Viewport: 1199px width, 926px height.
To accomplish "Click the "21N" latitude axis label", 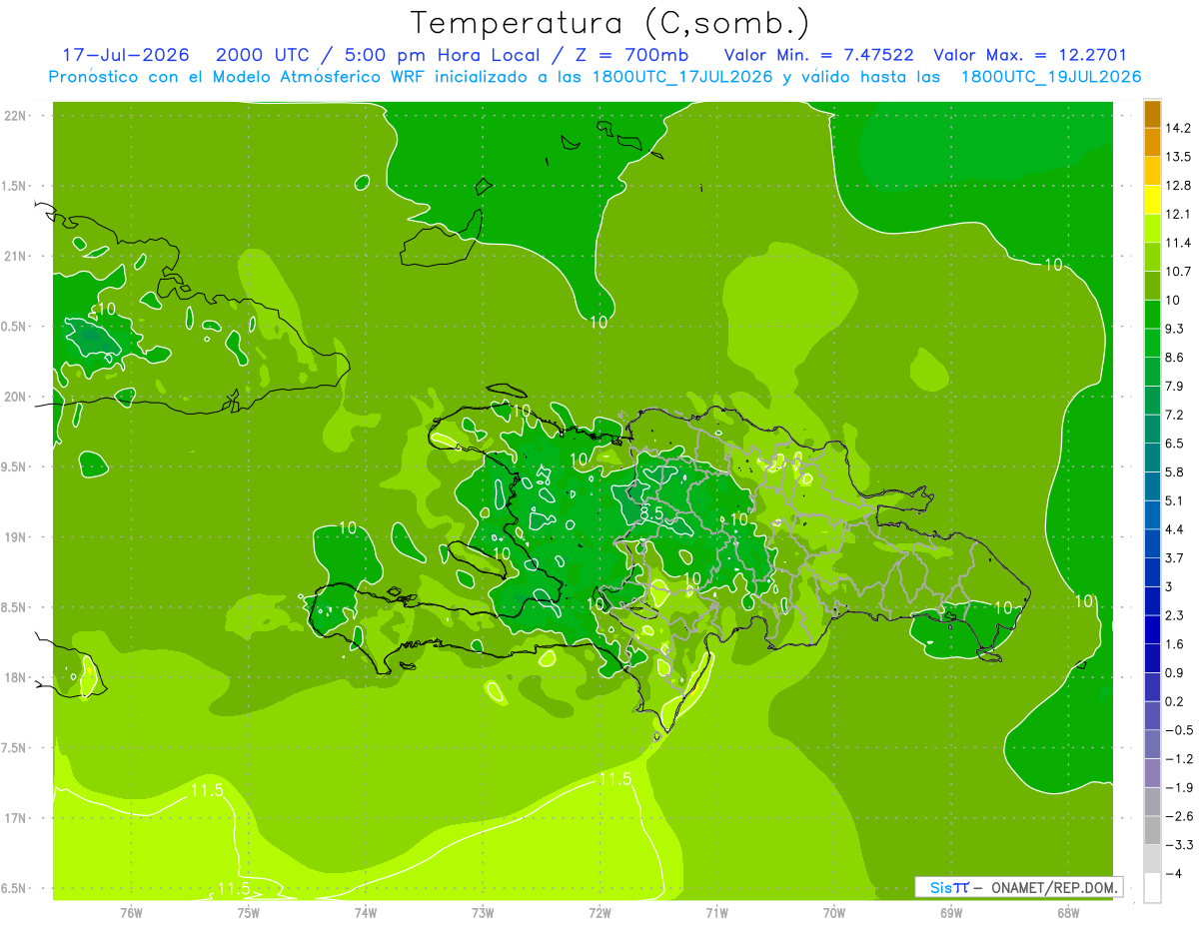I will pos(16,256).
